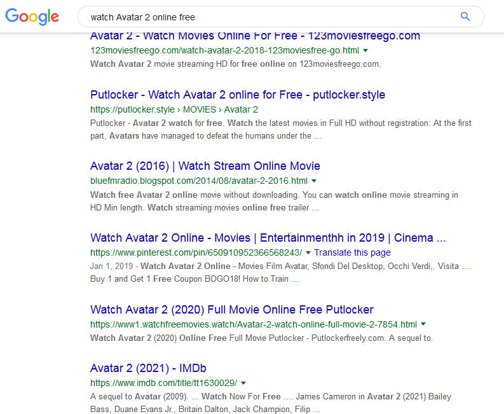Open Putlocker Watch Avatar 2 result title
Viewport: 504px width, 414px height.
click(x=238, y=95)
